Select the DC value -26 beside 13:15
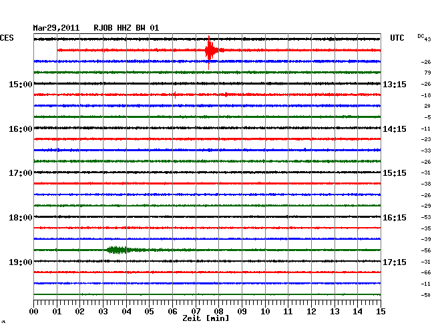This screenshot has height=329, width=434. 426,84
